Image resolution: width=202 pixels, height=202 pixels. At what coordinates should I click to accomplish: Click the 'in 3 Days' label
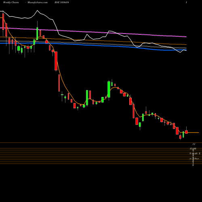click(x=194, y=159)
